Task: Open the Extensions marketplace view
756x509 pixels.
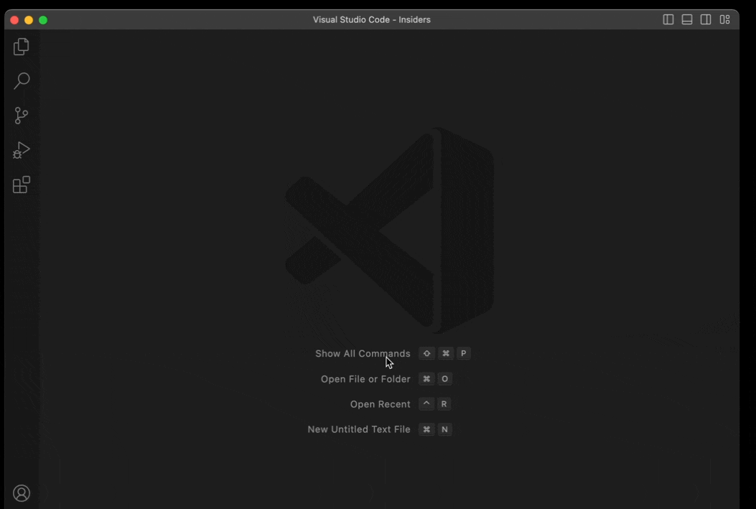Action: [21, 185]
